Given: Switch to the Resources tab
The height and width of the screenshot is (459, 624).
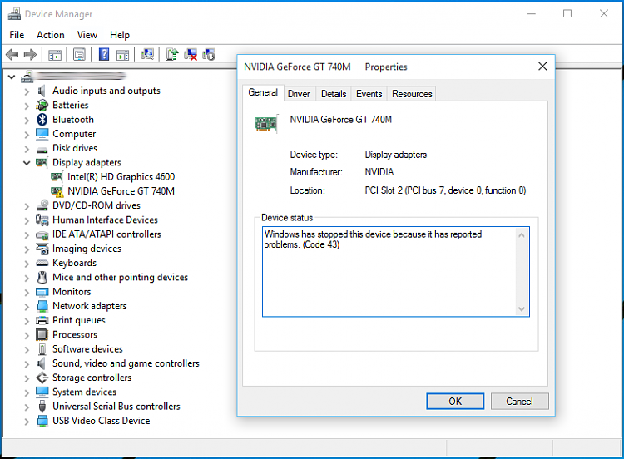Looking at the screenshot, I should (x=412, y=94).
